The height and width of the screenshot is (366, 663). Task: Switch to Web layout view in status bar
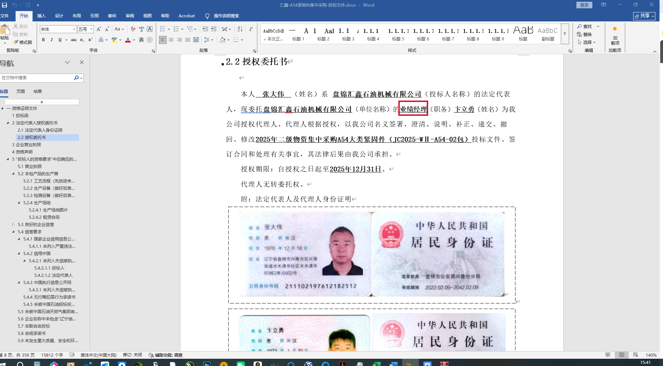point(635,355)
